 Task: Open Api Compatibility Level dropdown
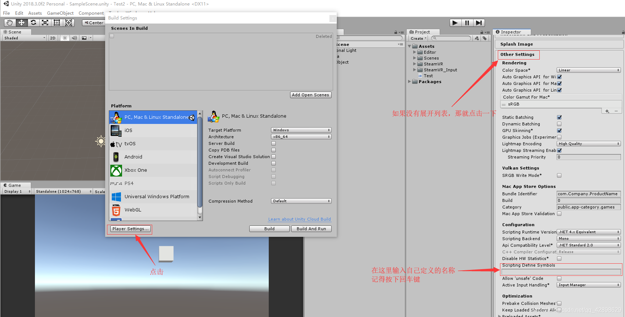point(589,245)
